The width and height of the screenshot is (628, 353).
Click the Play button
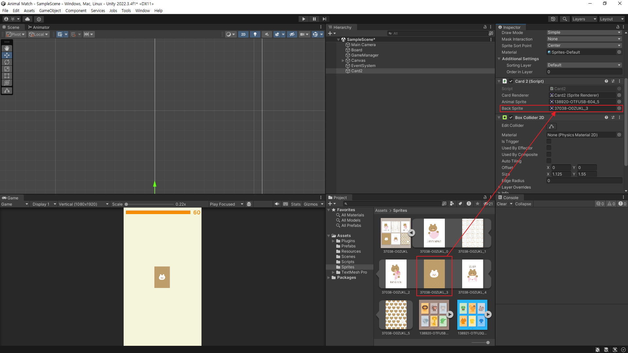click(304, 19)
